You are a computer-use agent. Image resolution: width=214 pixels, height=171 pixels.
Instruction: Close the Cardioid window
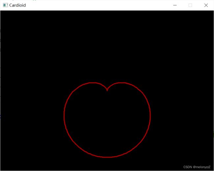(206, 5)
